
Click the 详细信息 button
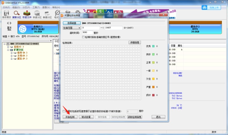pos(135,43)
